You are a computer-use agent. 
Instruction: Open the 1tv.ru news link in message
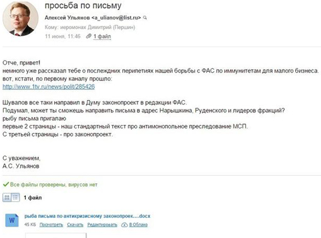(x=49, y=87)
